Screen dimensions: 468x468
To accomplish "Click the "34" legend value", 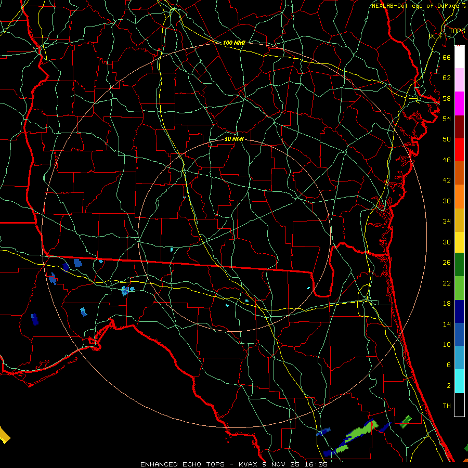I will 447,222.
